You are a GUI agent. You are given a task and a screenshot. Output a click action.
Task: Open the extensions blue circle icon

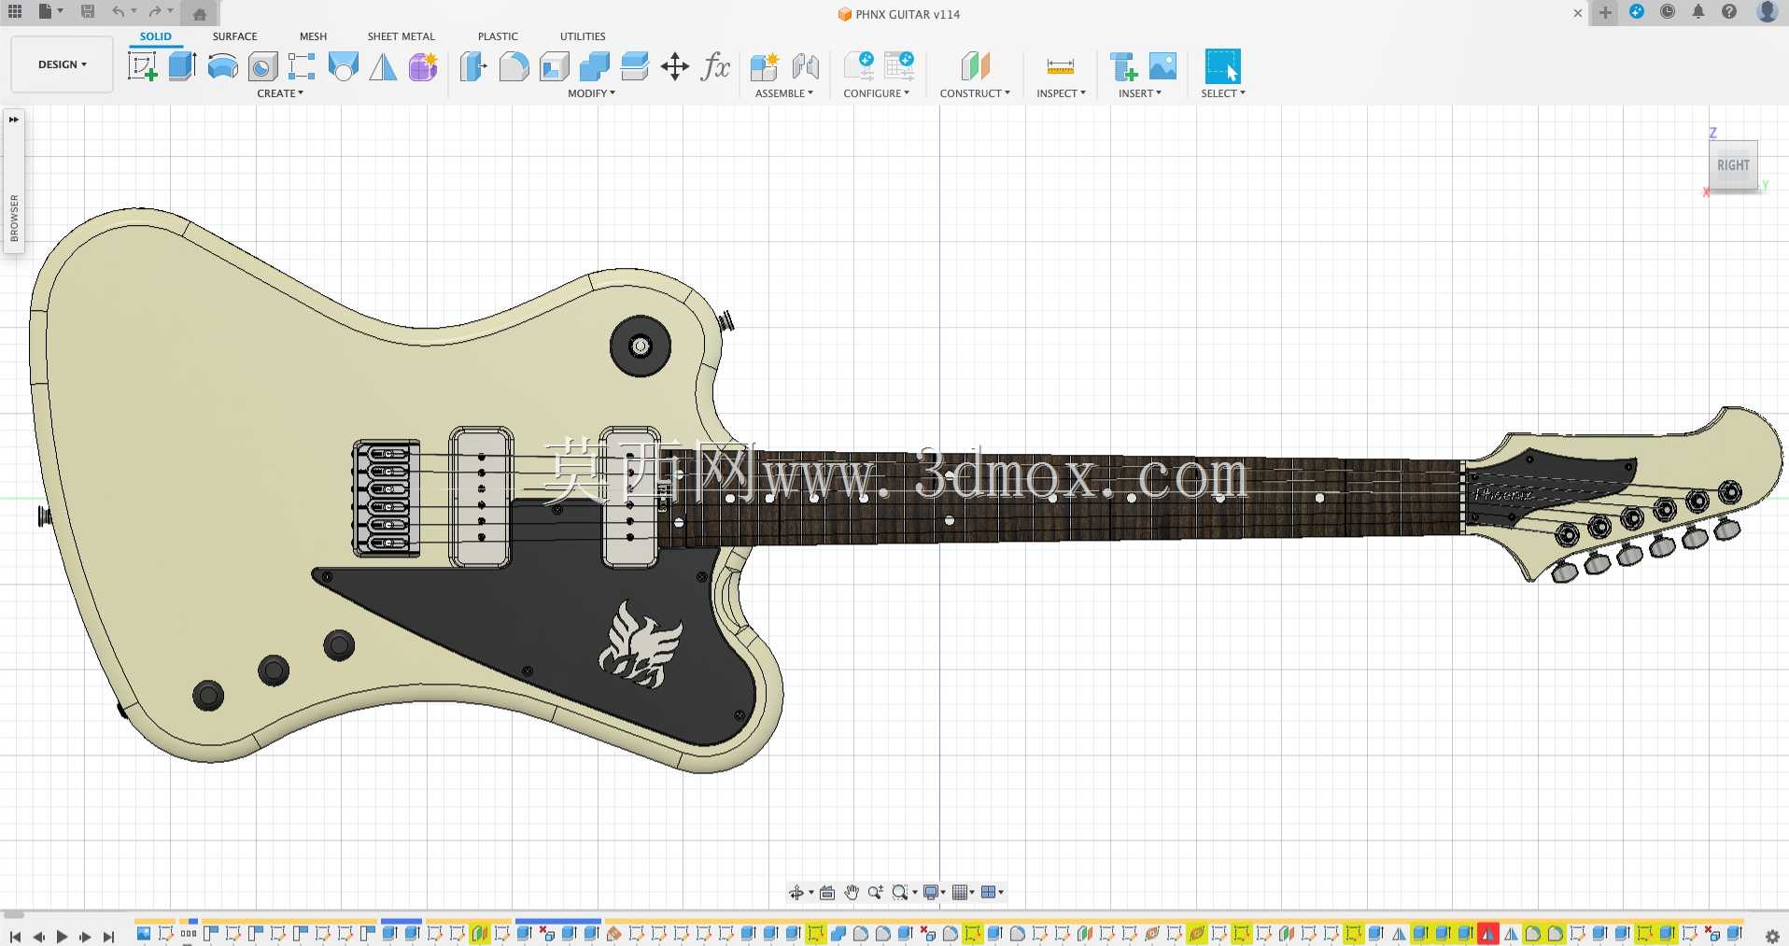[x=1637, y=12]
